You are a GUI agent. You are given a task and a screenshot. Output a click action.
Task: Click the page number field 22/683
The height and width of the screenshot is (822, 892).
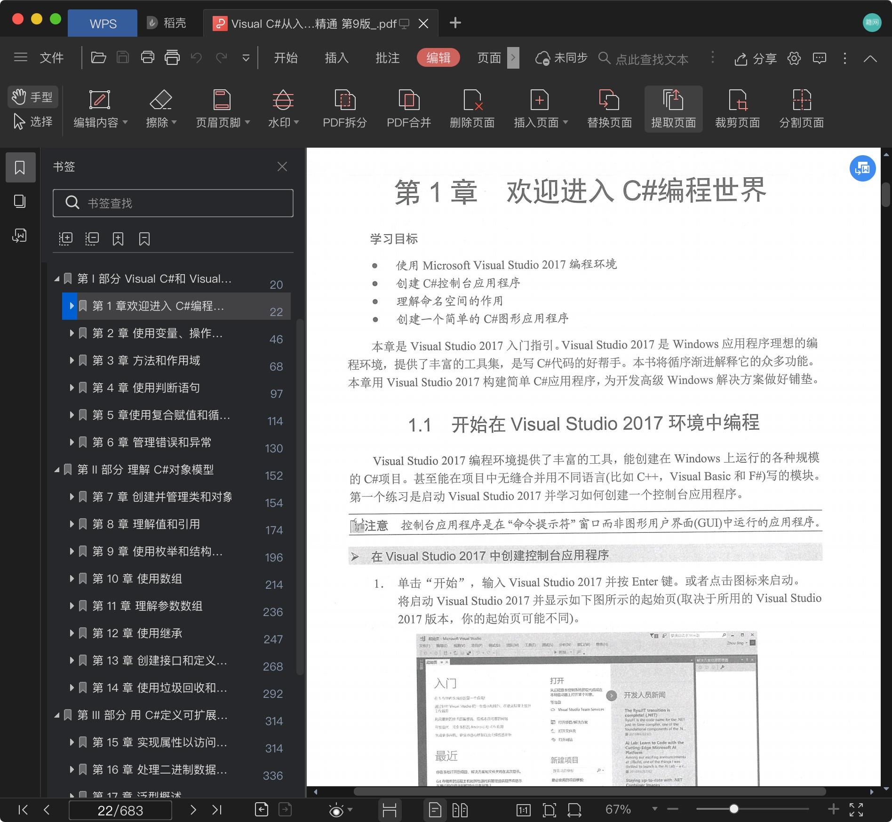pos(120,810)
